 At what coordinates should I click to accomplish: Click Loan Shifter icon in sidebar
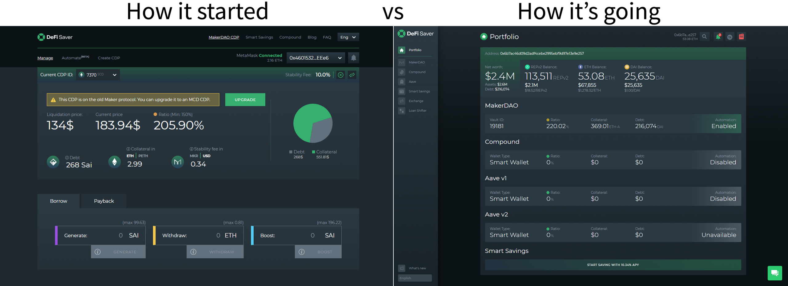click(402, 111)
